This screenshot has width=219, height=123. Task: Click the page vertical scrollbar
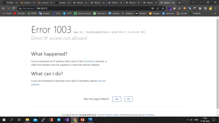[x=218, y=64]
